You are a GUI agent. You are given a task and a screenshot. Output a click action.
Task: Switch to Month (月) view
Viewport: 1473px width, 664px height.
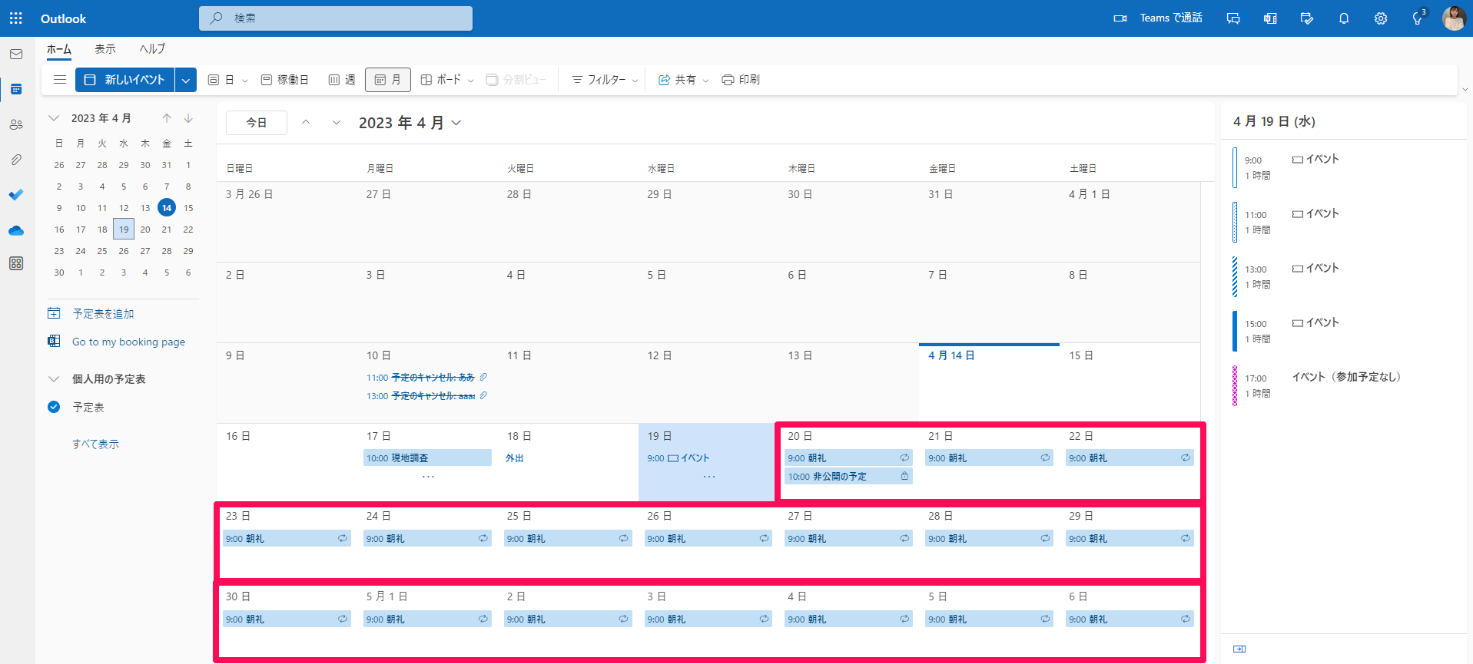coord(388,80)
